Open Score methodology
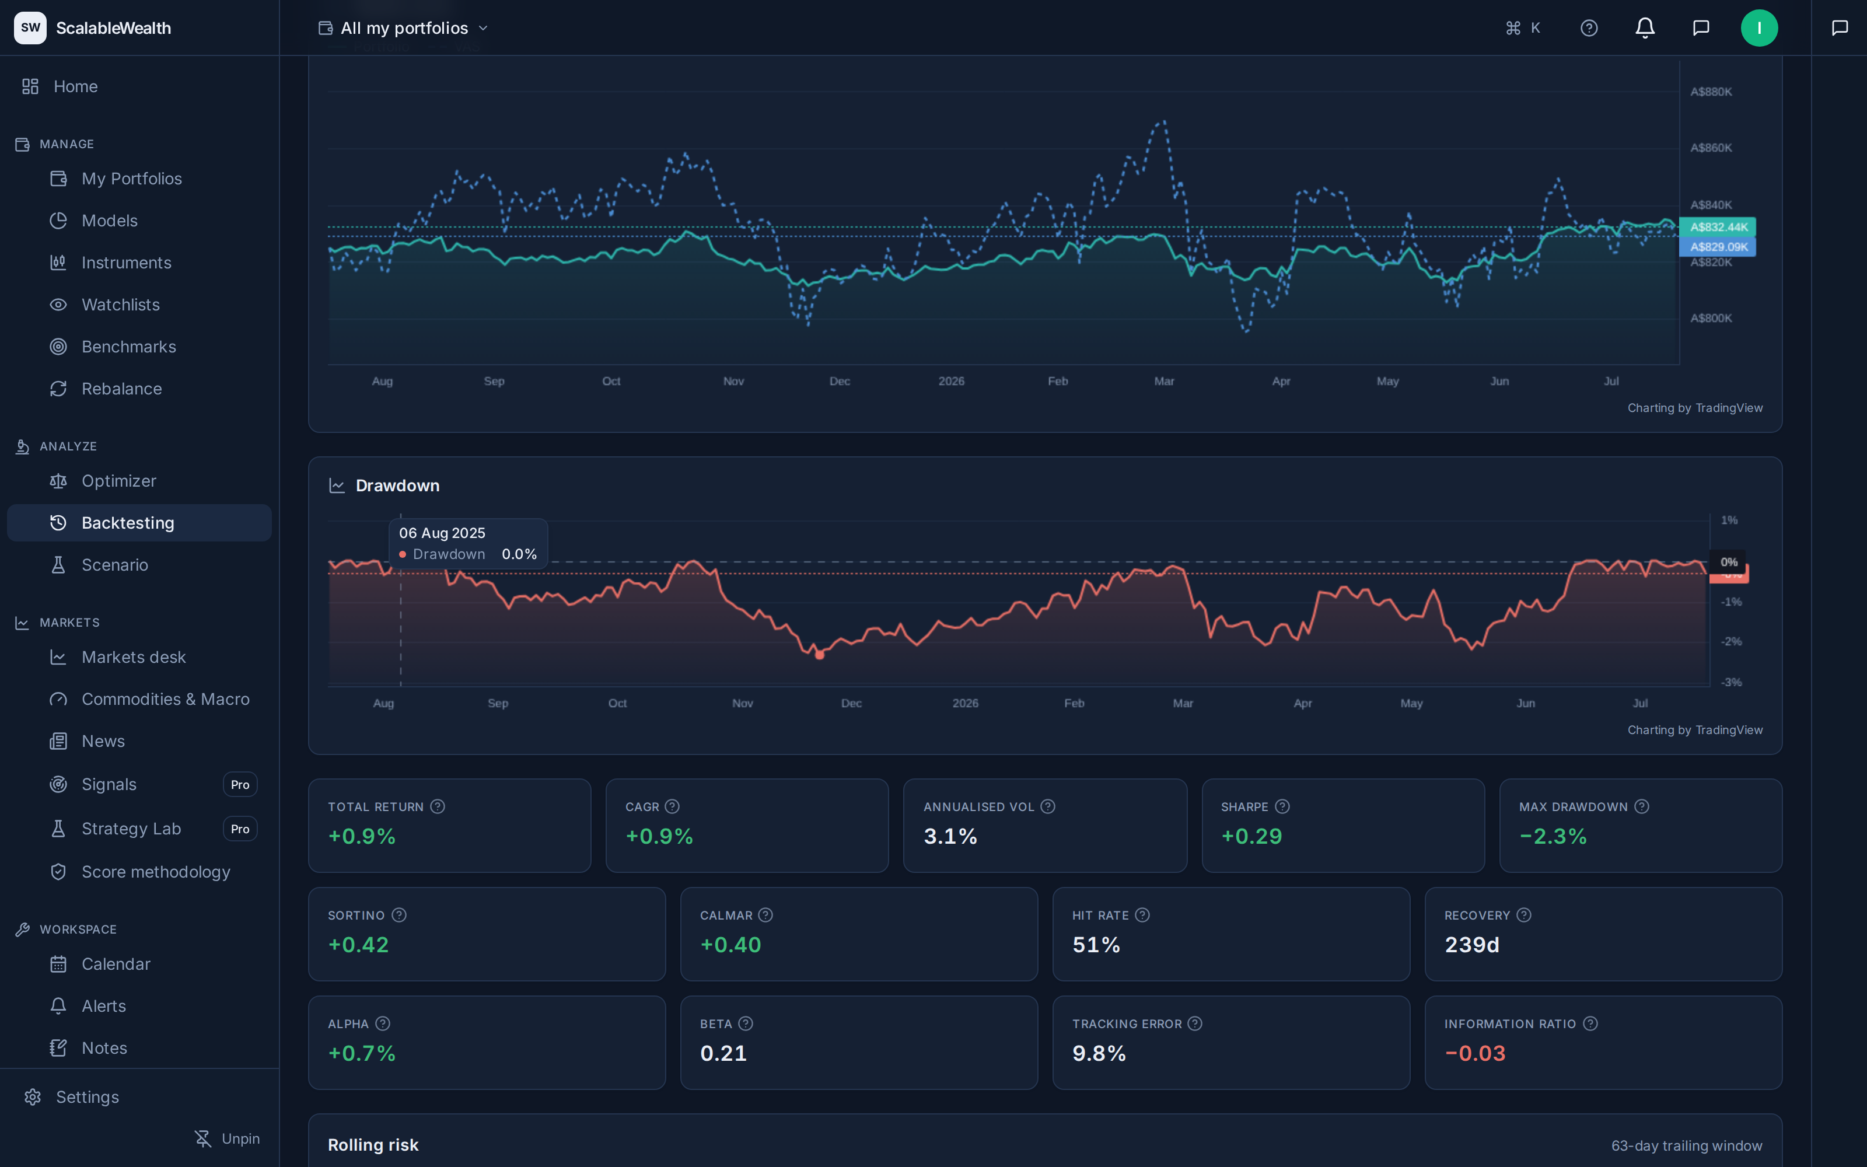Screen dimensions: 1867x1167 coord(139,871)
